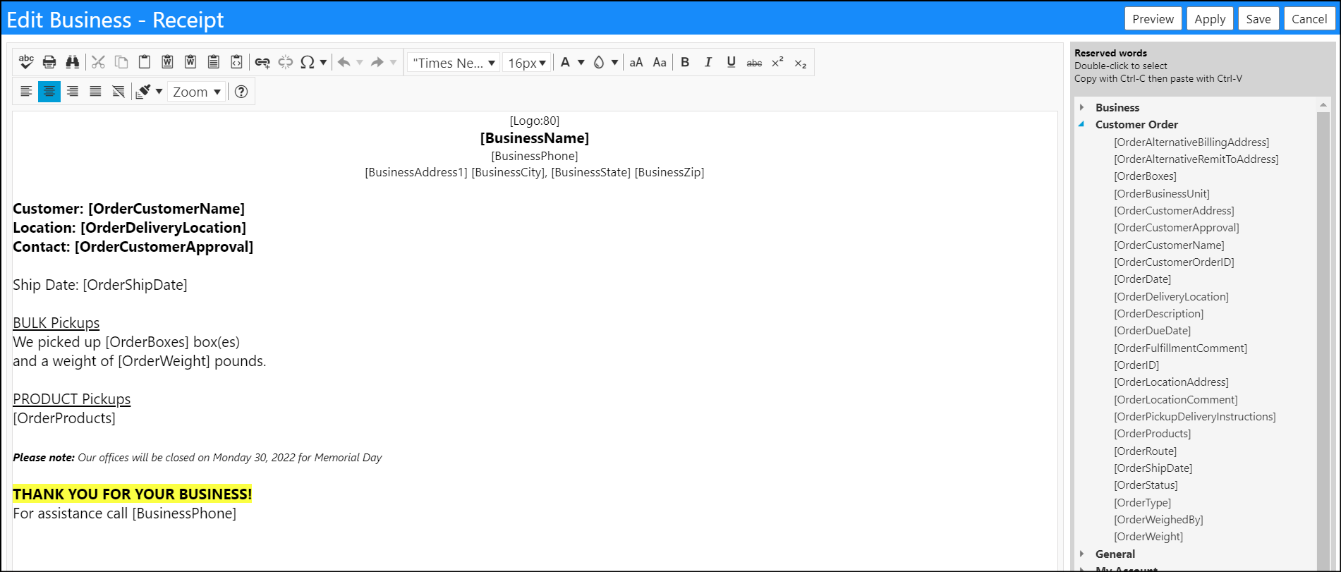Select [OrderDate] in reserved words list
Screen dimensions: 1341x572
click(x=1142, y=279)
